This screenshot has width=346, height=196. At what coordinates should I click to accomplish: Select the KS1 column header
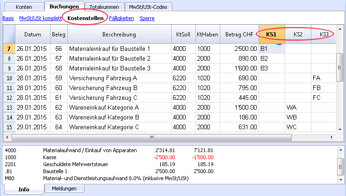click(x=272, y=35)
